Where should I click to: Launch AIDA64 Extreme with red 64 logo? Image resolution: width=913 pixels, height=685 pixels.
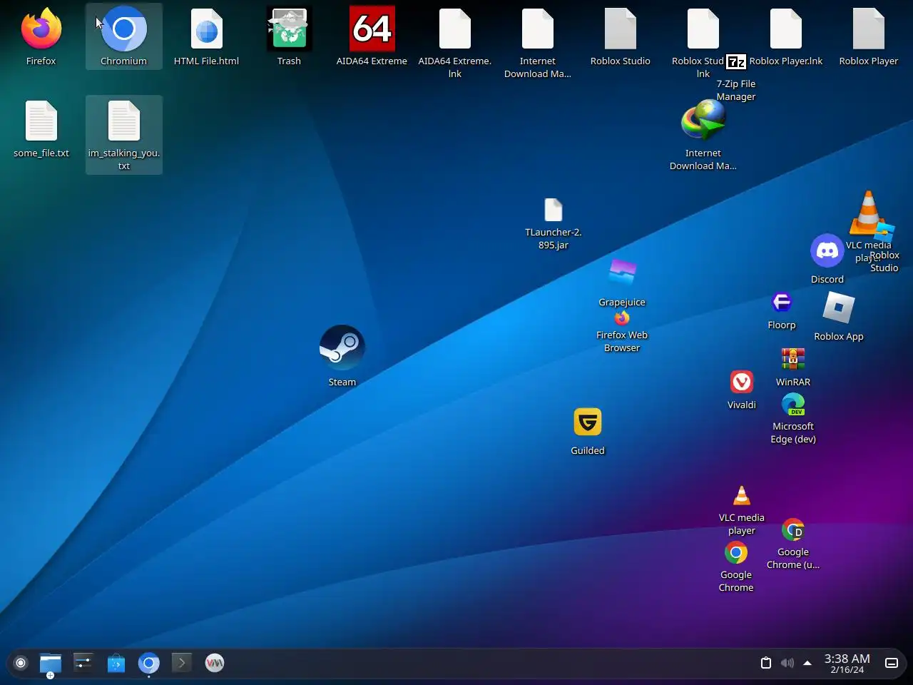pyautogui.click(x=372, y=29)
